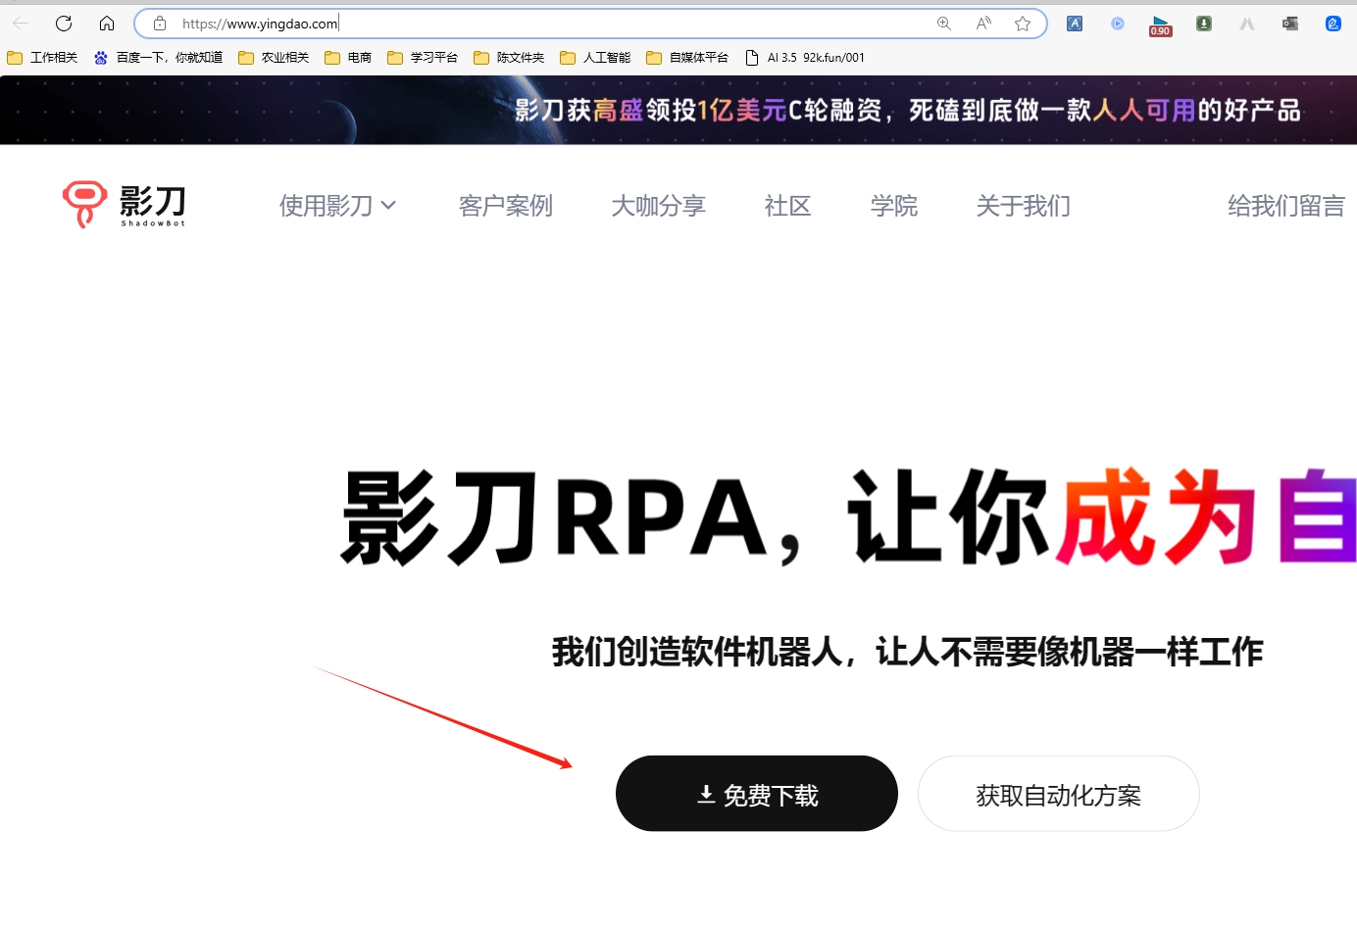Image resolution: width=1357 pixels, height=930 pixels.
Task: Start read aloud from address bar
Action: 983,24
